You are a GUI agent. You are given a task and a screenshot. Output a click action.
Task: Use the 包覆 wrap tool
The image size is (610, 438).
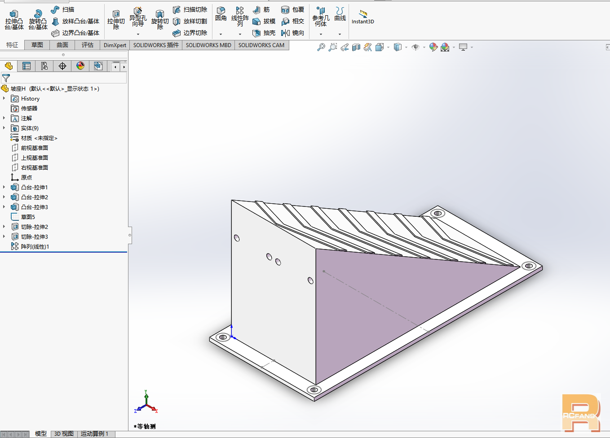(x=292, y=9)
